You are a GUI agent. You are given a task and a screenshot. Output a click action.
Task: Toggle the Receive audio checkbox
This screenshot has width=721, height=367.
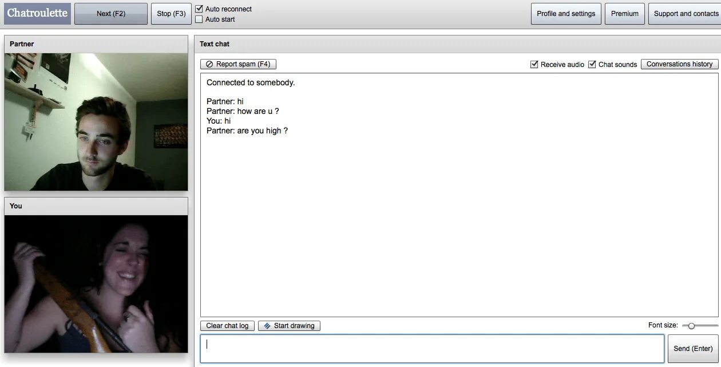pos(534,64)
